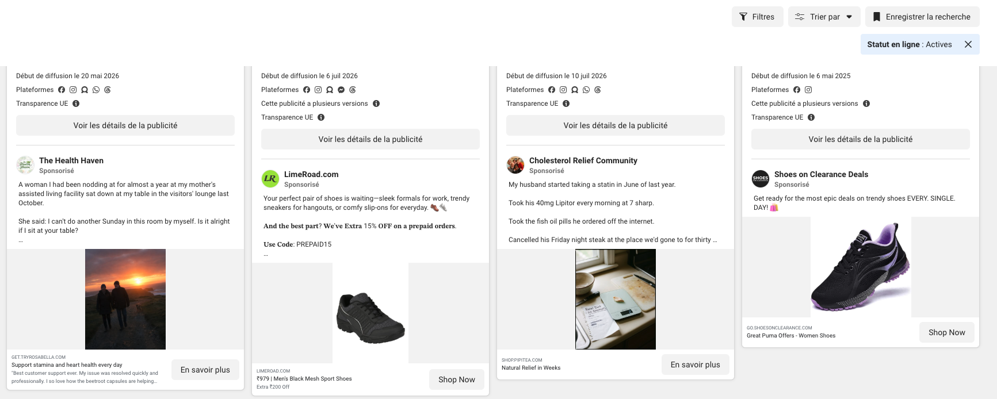Click The Health Haven profile avatar
997x399 pixels.
click(25, 165)
